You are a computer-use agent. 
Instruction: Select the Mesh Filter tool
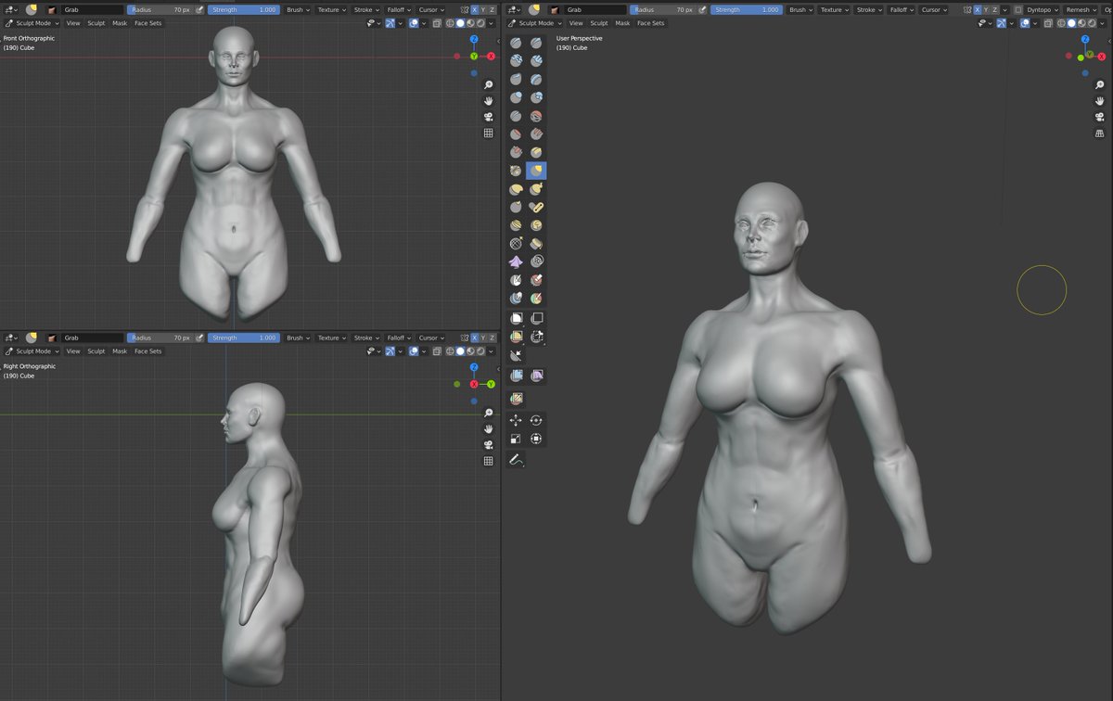point(516,376)
